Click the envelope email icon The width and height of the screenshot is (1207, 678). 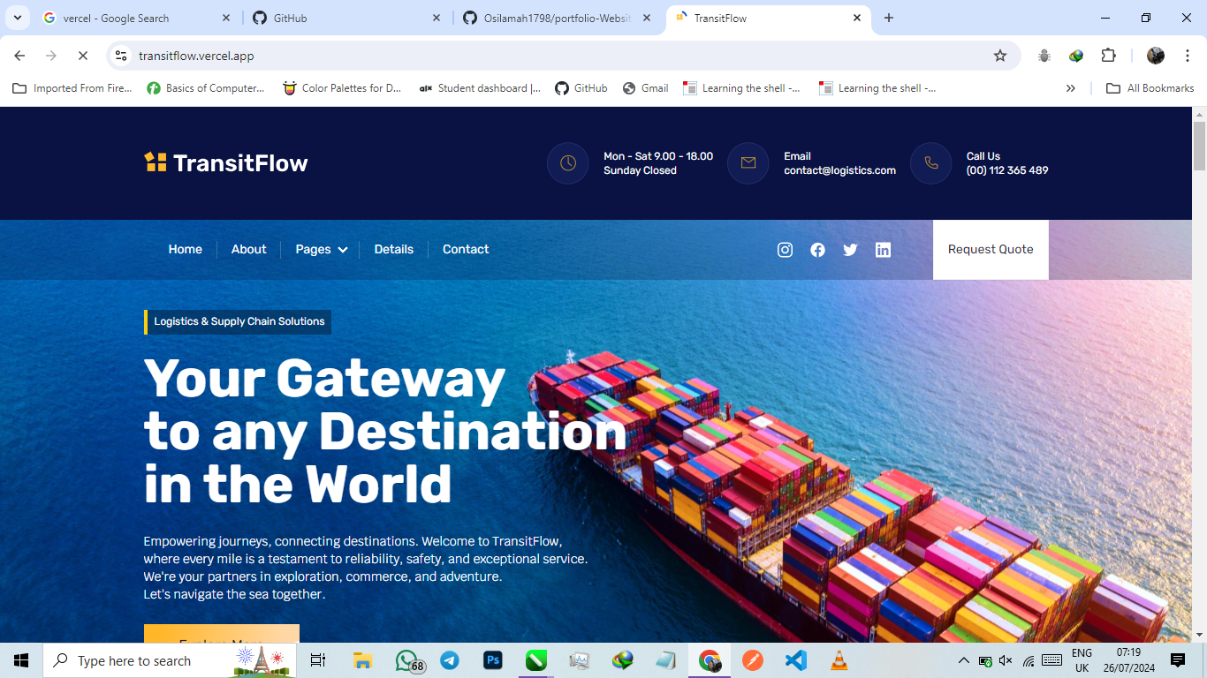click(748, 163)
